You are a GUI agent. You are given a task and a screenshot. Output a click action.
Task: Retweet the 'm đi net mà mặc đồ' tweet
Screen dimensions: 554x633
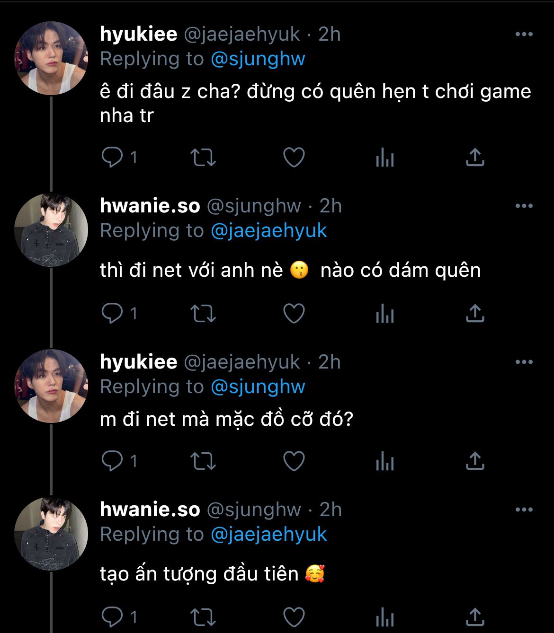coord(203,460)
